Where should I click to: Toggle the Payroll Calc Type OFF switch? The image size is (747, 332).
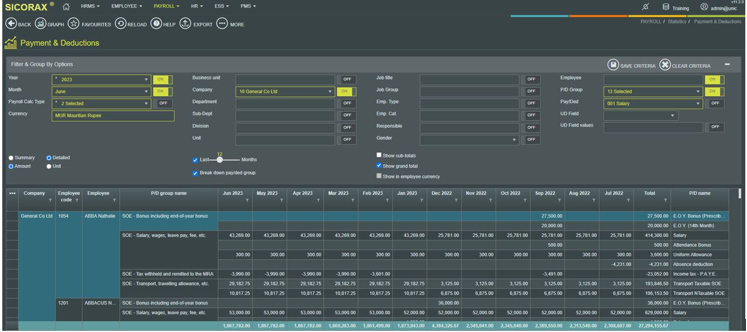[x=163, y=104]
